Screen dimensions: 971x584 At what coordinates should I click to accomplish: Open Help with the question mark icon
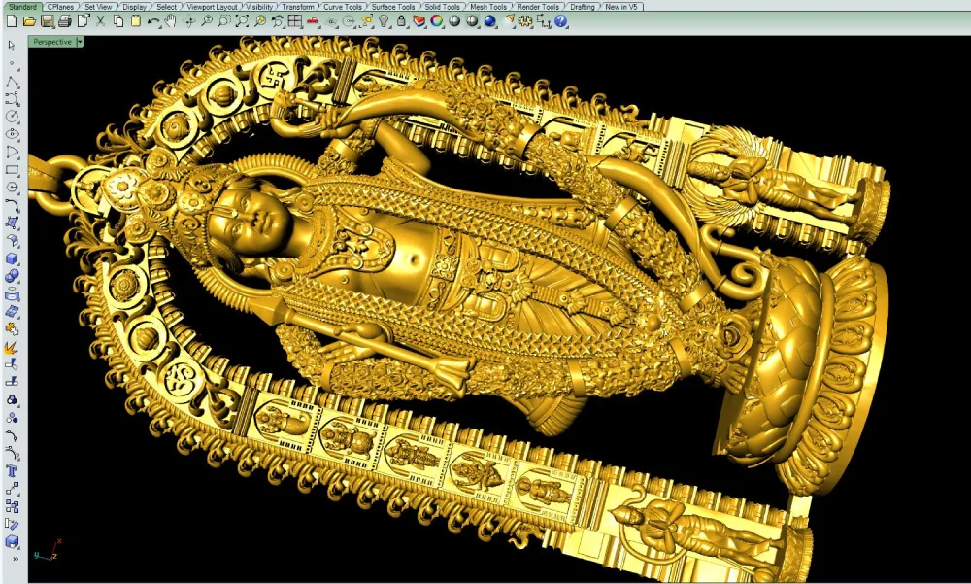click(x=561, y=21)
